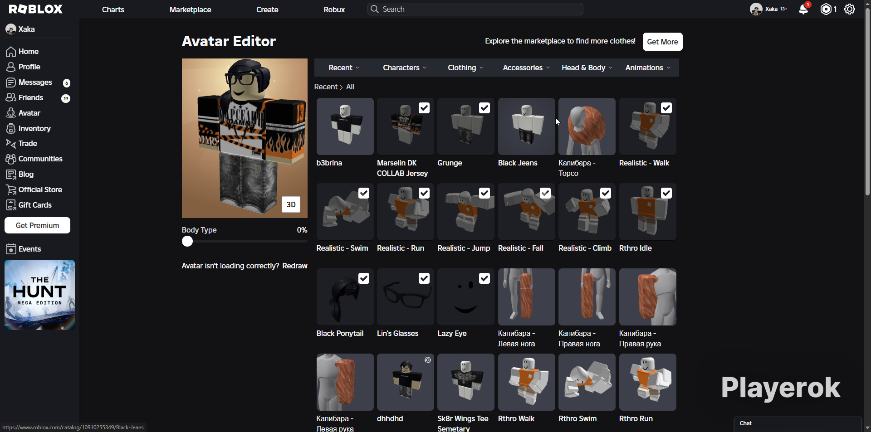Select the Black Jeans item thumbnail
The image size is (871, 432).
click(x=527, y=126)
